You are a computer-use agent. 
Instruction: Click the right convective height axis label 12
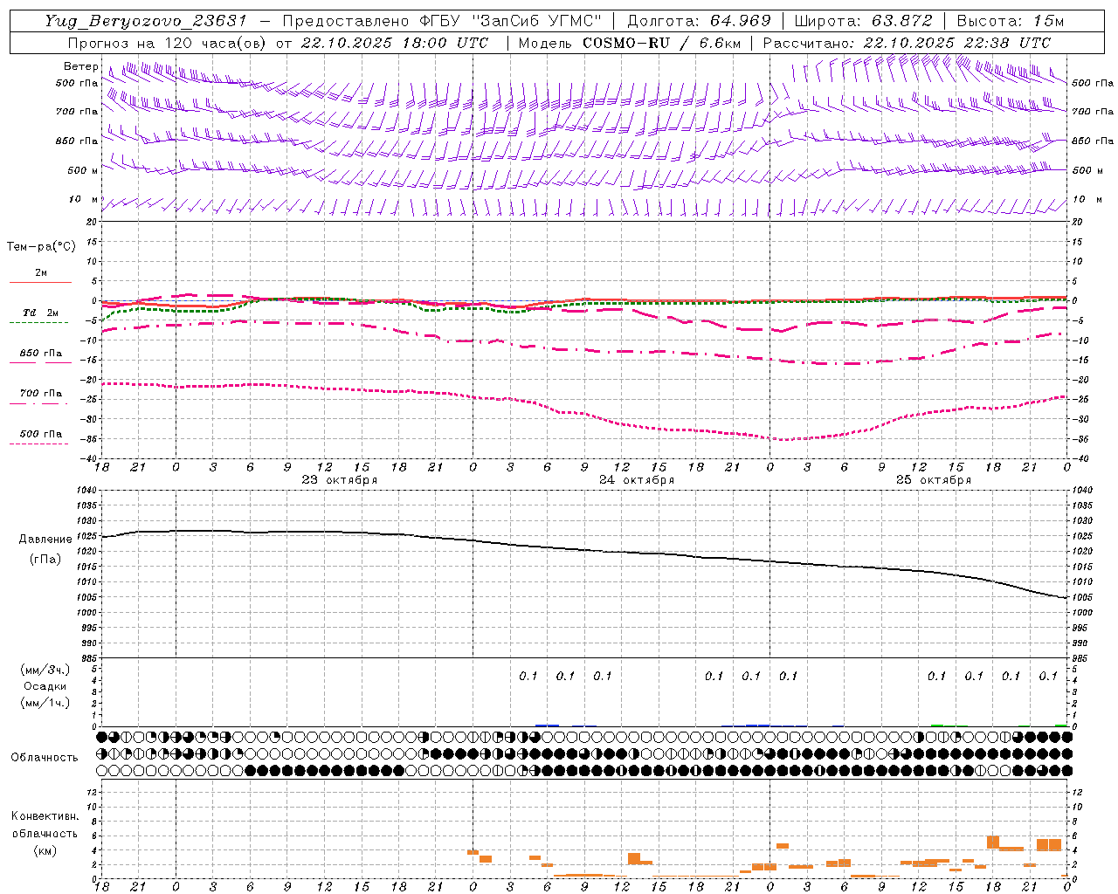pos(1078,793)
